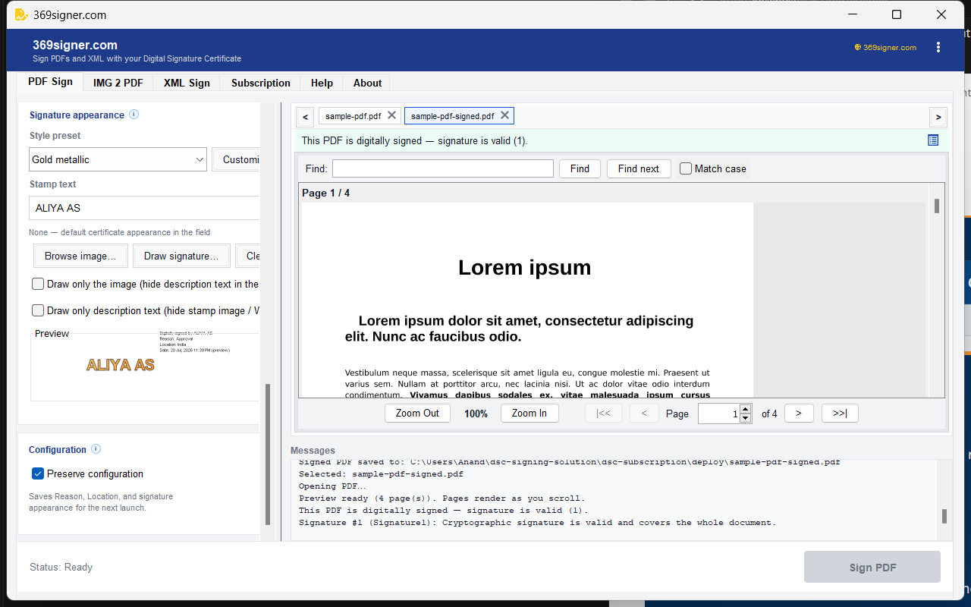The image size is (971, 607).
Task: Close the sample-pdf.pdf tab
Action: click(391, 115)
